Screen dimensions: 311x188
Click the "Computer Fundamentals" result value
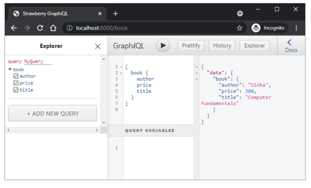point(236,100)
